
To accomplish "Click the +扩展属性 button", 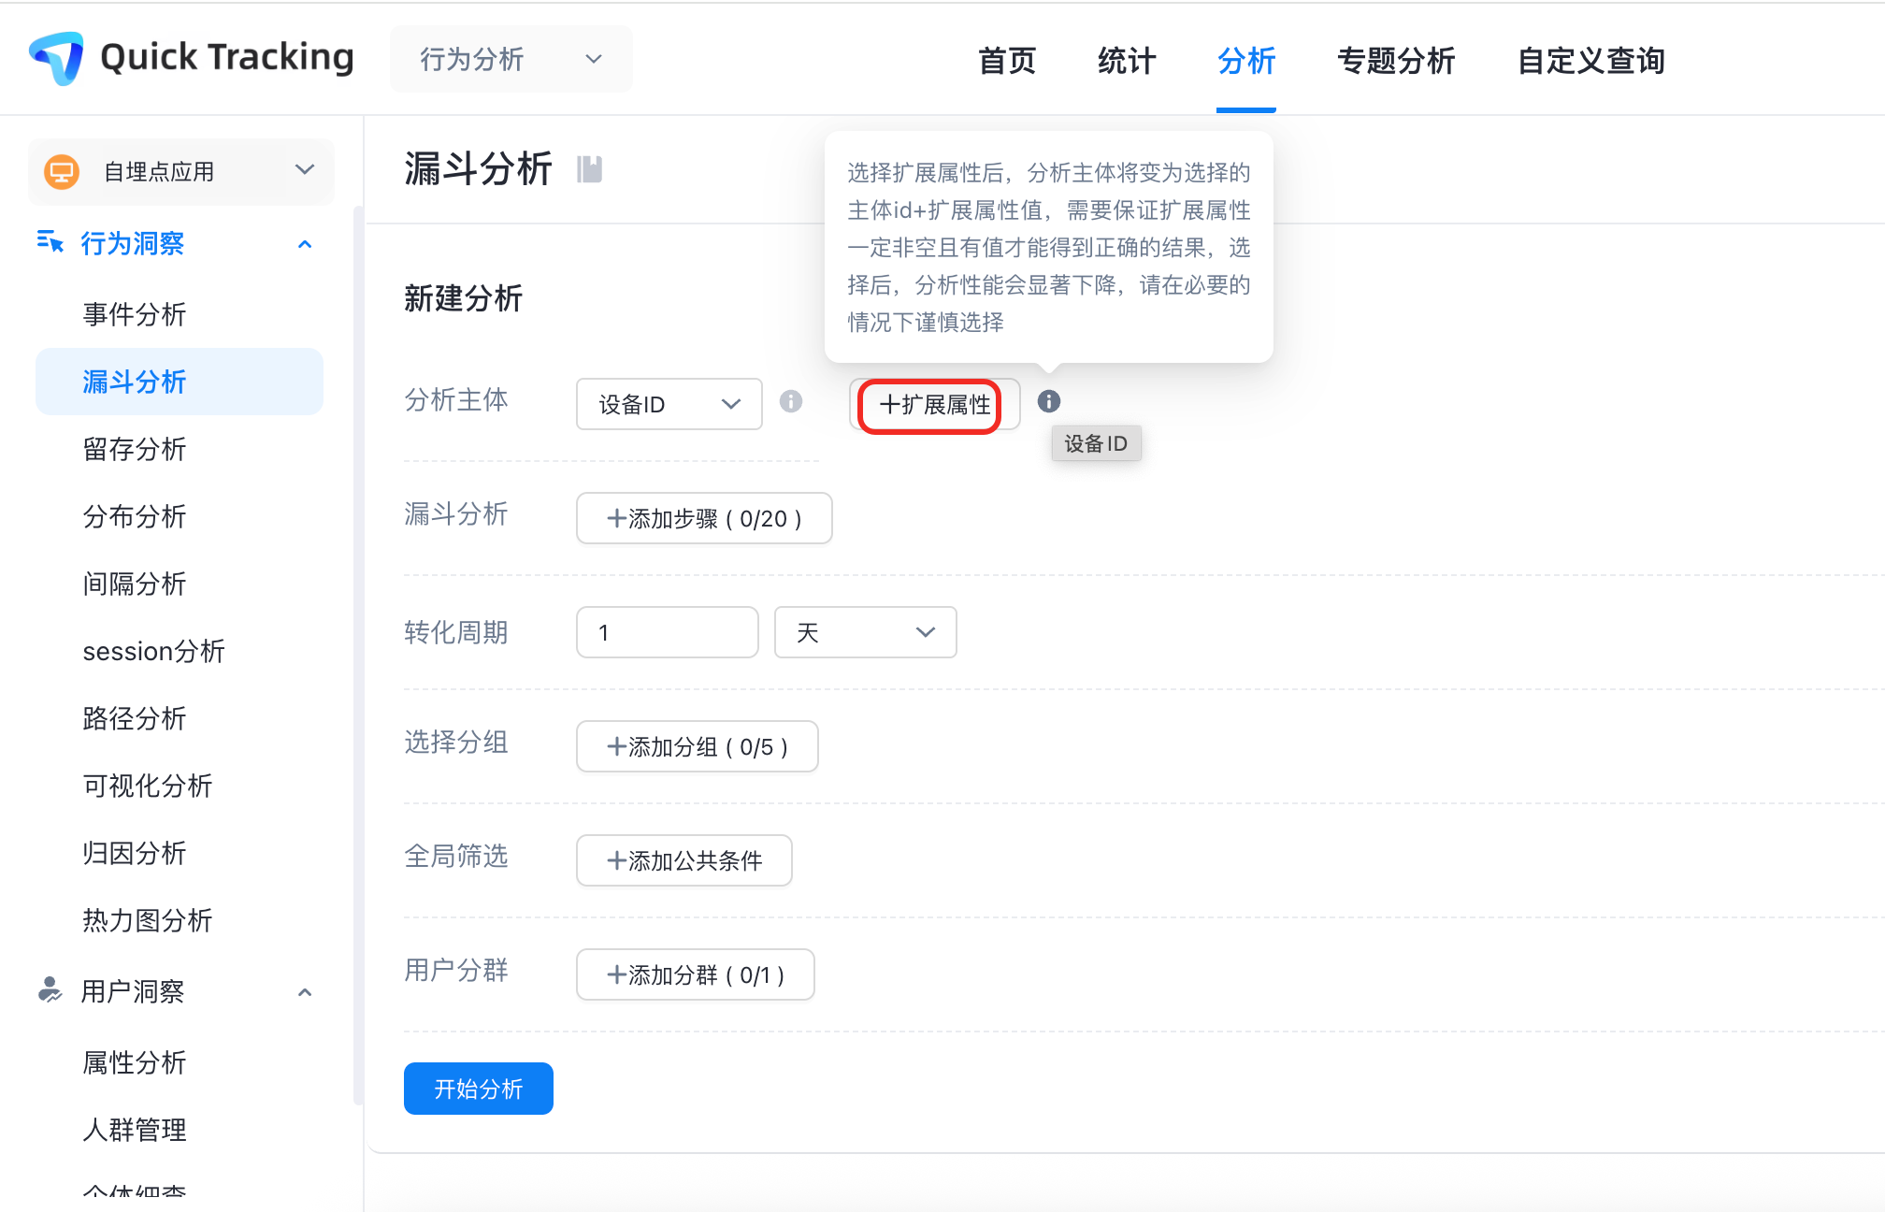I will tap(933, 404).
